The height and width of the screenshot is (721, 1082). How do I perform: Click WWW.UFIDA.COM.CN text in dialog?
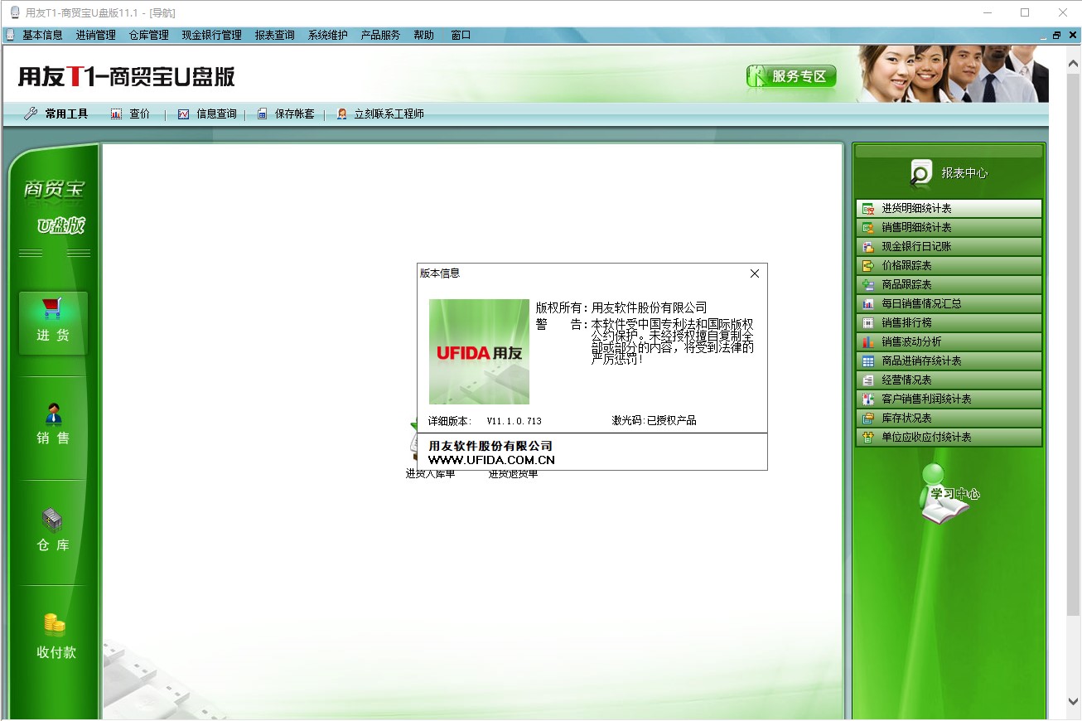(x=491, y=460)
